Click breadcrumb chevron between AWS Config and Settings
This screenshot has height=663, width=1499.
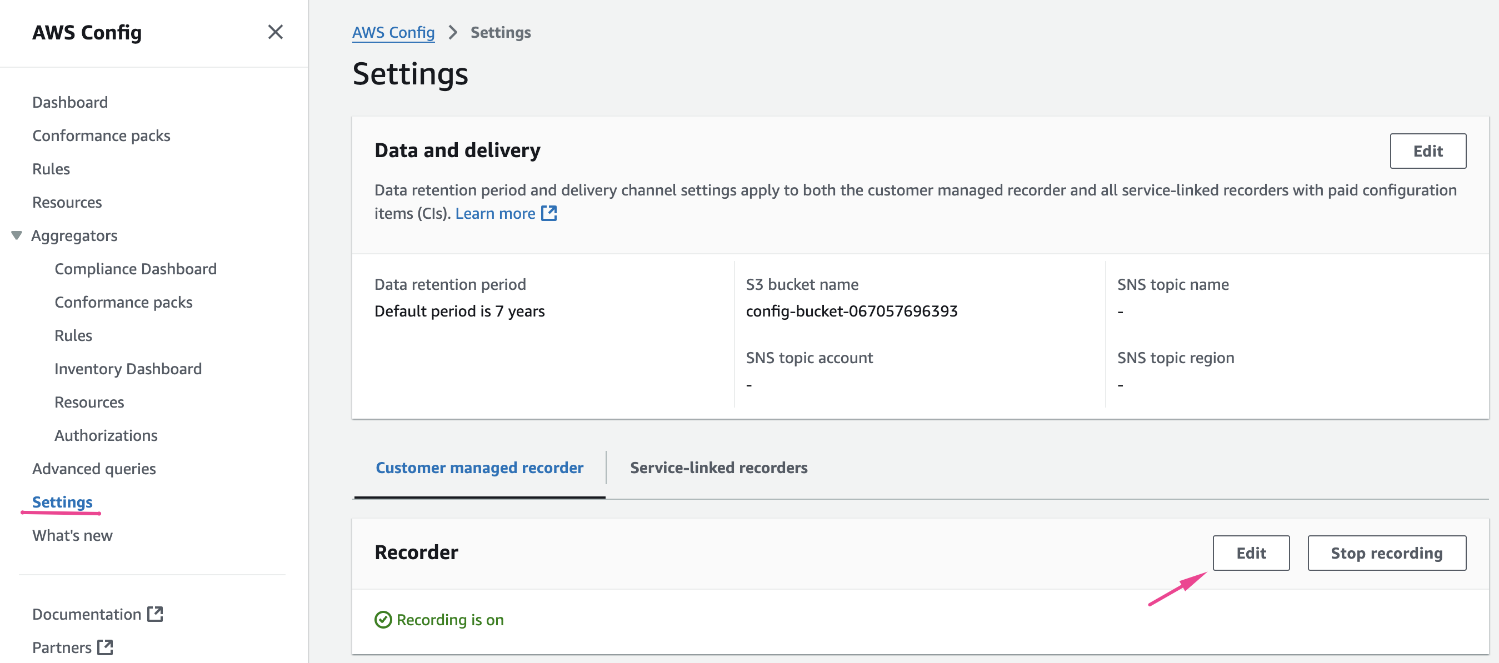tap(453, 33)
